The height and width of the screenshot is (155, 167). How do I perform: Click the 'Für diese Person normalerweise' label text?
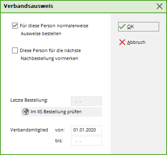point(54,26)
